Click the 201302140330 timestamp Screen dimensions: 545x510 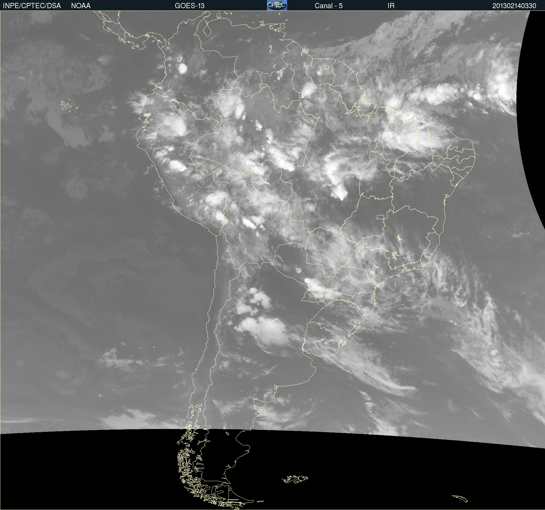click(x=514, y=6)
